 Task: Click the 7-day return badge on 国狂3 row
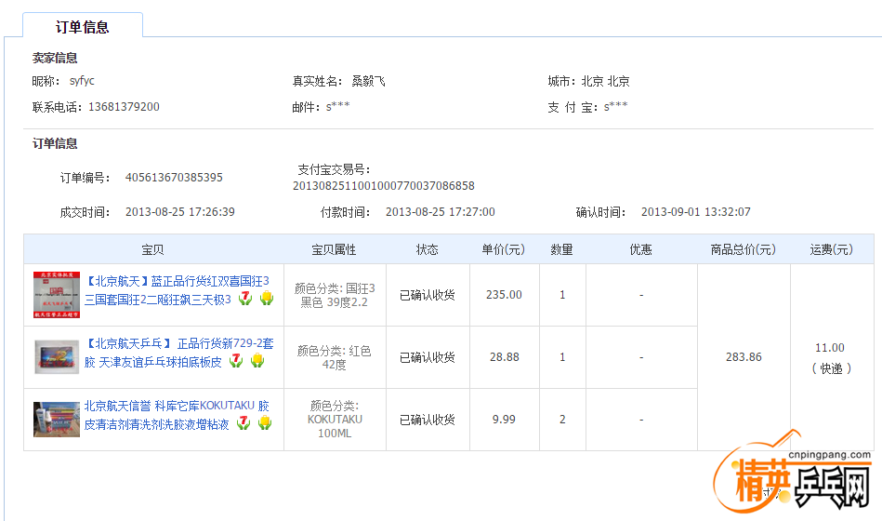(245, 299)
